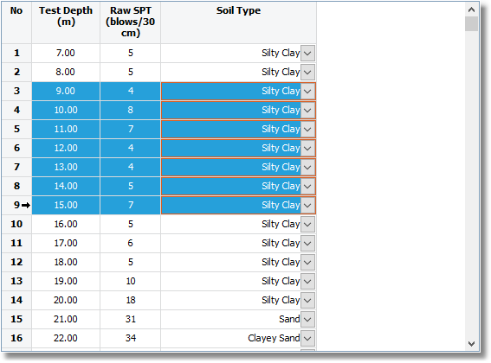Click the Silty Clay text in row 7

281,168
